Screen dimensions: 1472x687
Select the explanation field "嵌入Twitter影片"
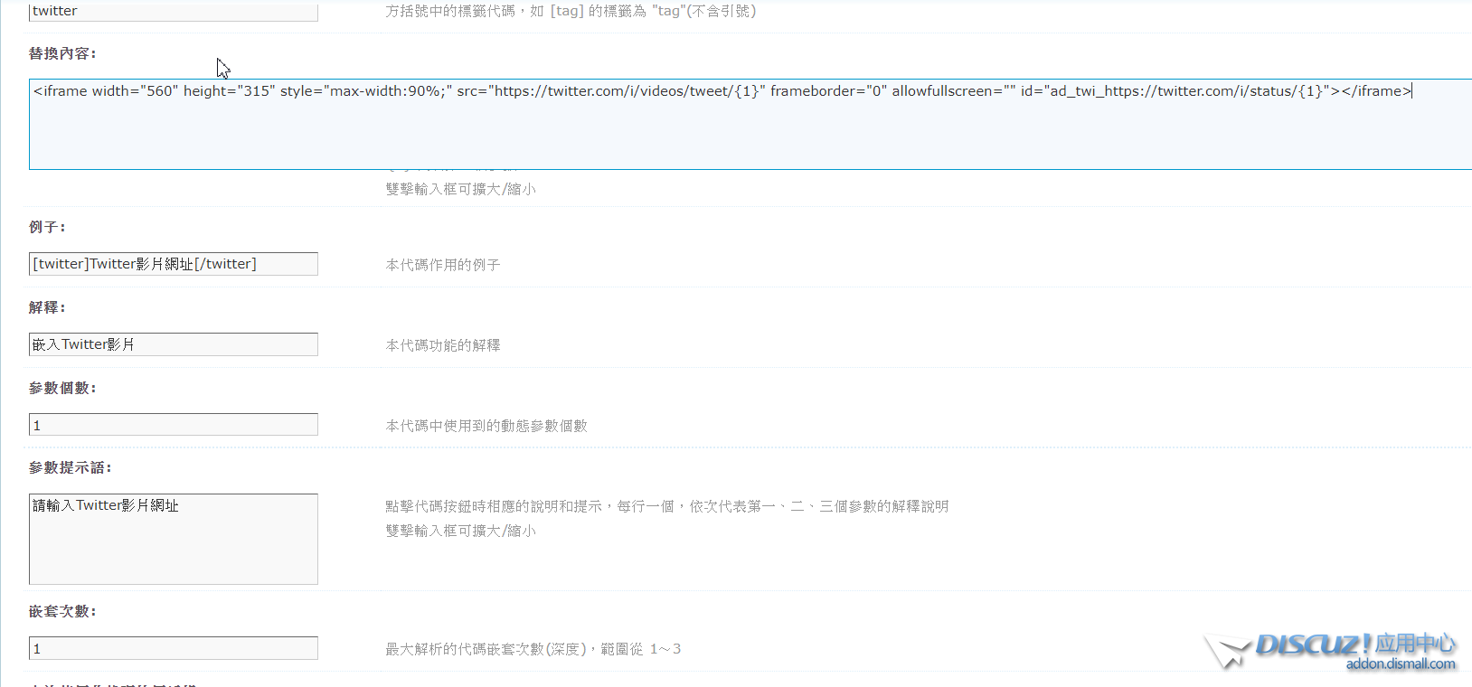173,344
